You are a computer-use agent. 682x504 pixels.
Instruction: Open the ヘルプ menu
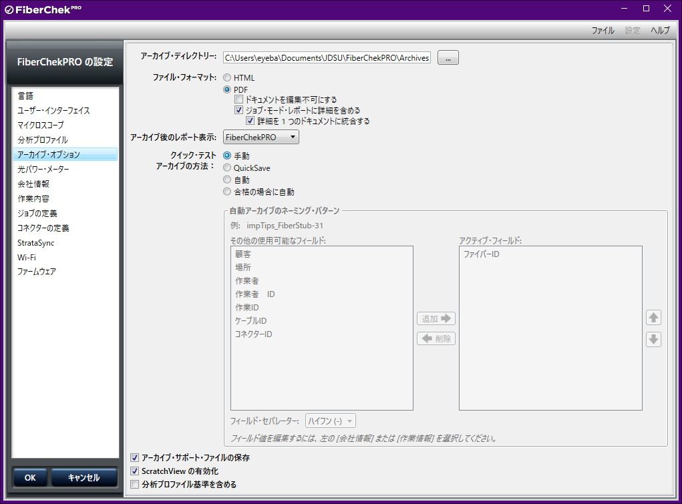click(x=660, y=31)
